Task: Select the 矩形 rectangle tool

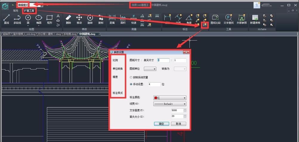Action: tap(50, 19)
